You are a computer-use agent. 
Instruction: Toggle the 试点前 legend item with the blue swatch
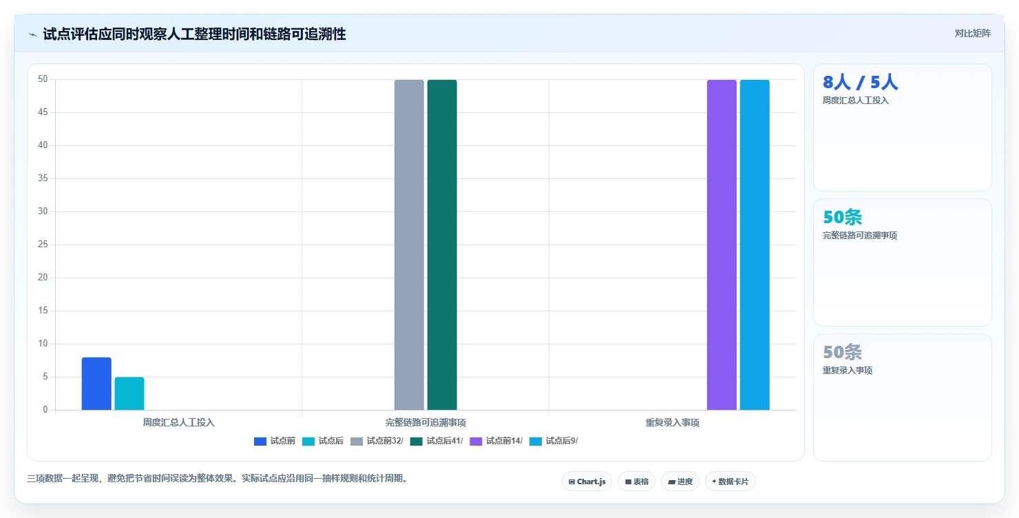tap(275, 441)
